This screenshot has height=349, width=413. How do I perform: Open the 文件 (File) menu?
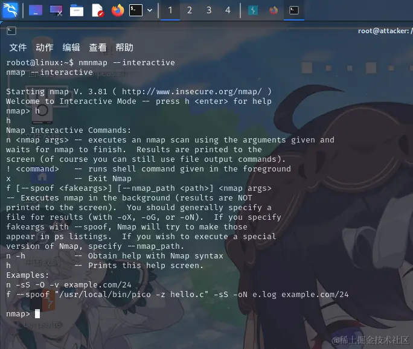tap(18, 48)
